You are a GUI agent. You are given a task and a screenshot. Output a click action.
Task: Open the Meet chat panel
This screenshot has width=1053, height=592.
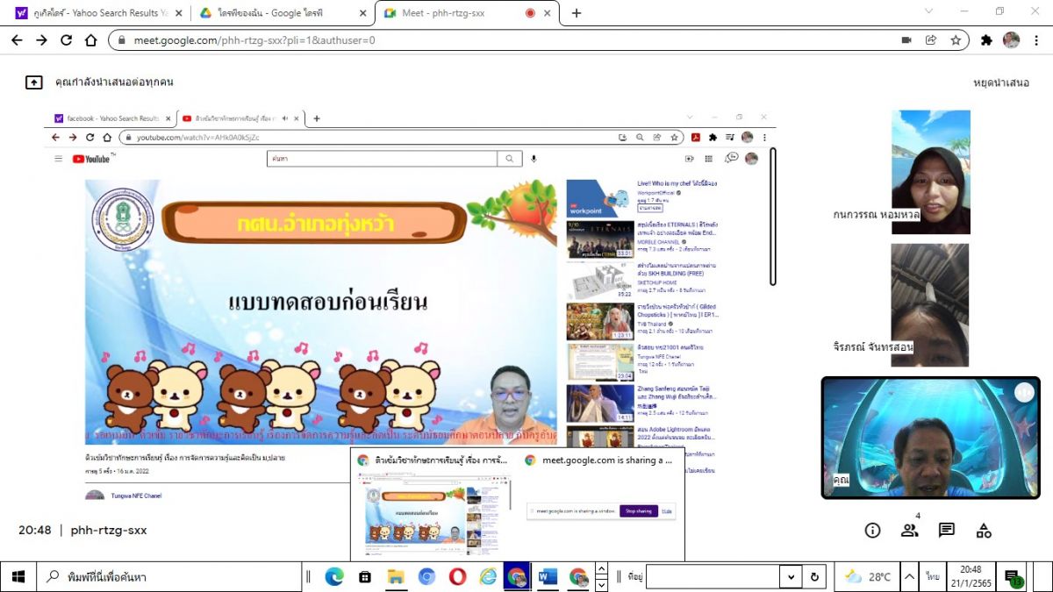(x=946, y=530)
